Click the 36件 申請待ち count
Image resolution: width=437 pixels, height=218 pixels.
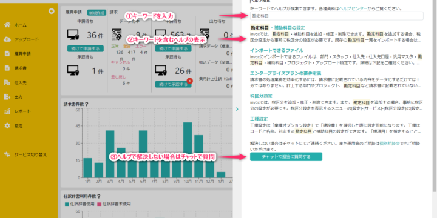(x=95, y=35)
